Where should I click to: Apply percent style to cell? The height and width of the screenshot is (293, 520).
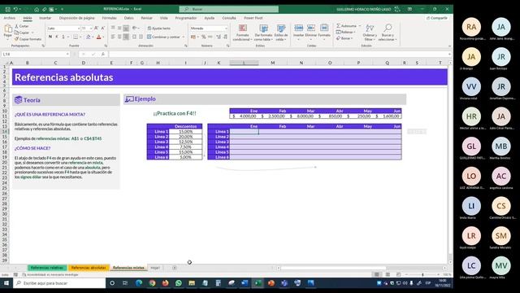pos(204,37)
